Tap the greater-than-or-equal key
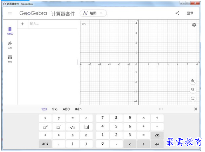The image size is (205, 152). point(86,135)
